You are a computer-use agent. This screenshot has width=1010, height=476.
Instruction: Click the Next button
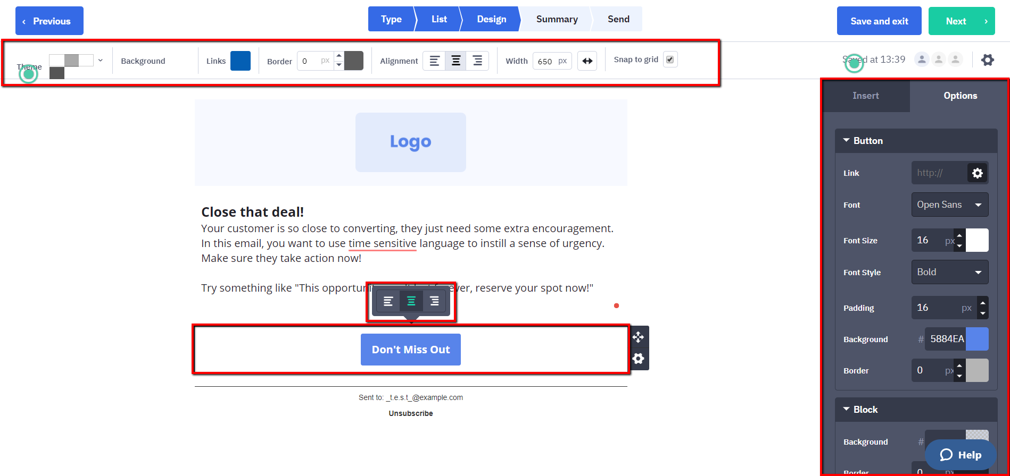(962, 21)
